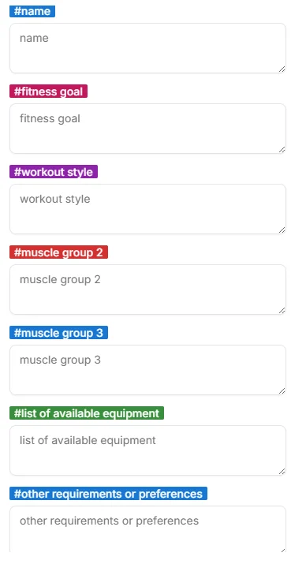Image resolution: width=291 pixels, height=564 pixels.
Task: Click the #other requirements or preferences tag
Action: point(108,494)
